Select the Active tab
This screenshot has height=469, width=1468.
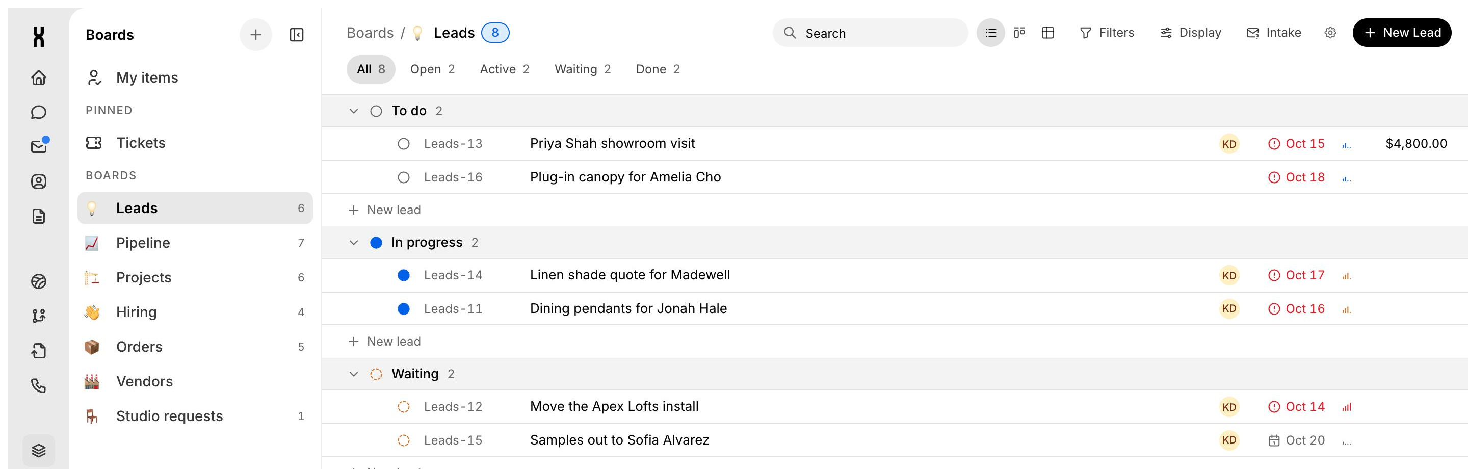click(504, 69)
